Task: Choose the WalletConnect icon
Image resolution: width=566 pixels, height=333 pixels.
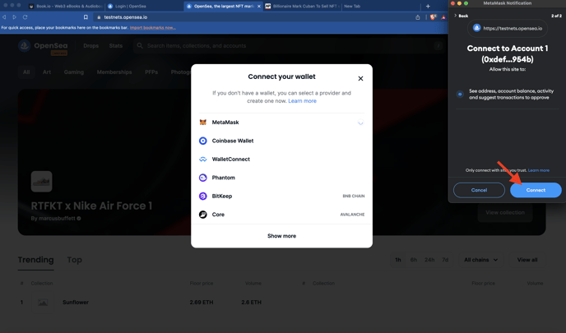Action: pyautogui.click(x=203, y=160)
